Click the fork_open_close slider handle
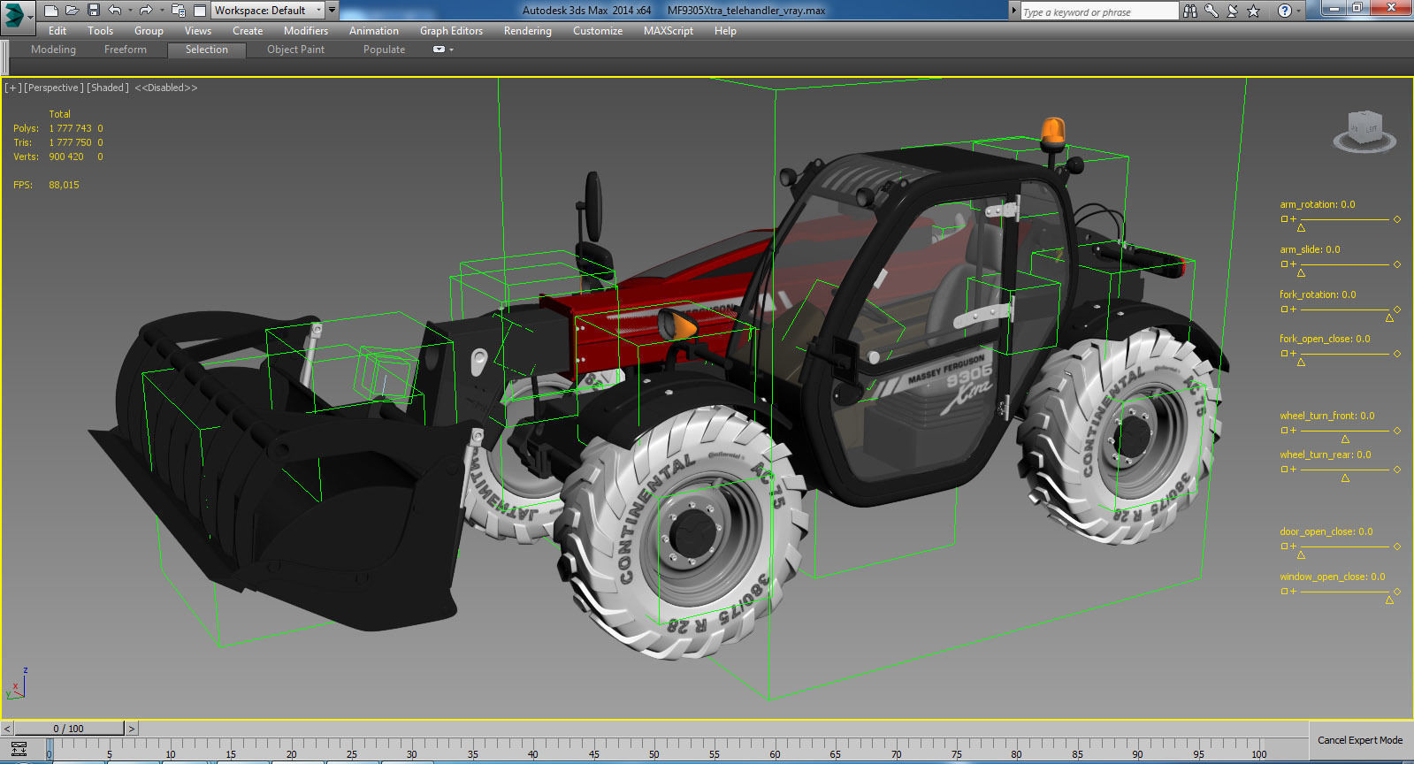This screenshot has width=1414, height=764. coord(1301,362)
